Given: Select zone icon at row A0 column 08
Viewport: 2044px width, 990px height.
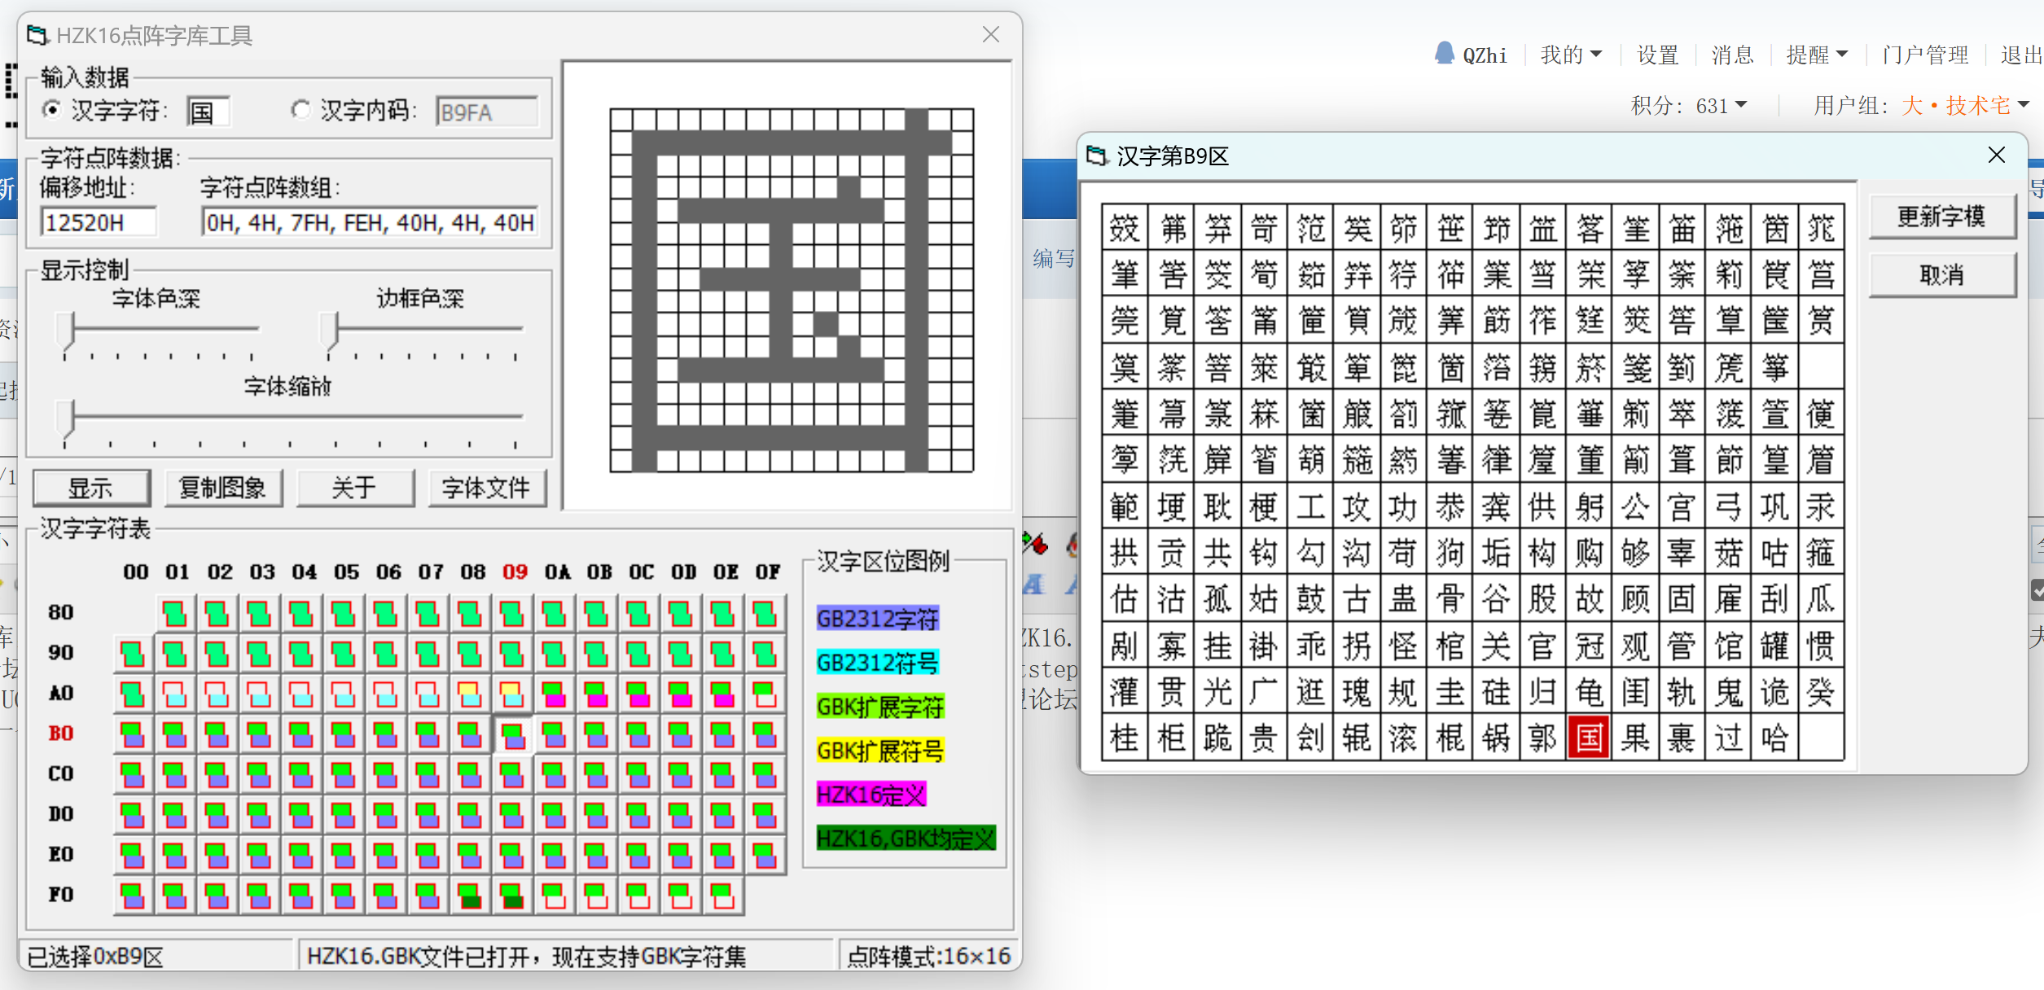Looking at the screenshot, I should 470,694.
